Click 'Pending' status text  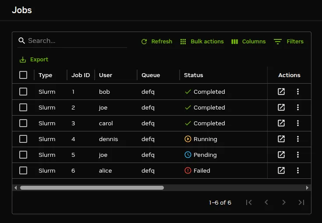pos(205,155)
